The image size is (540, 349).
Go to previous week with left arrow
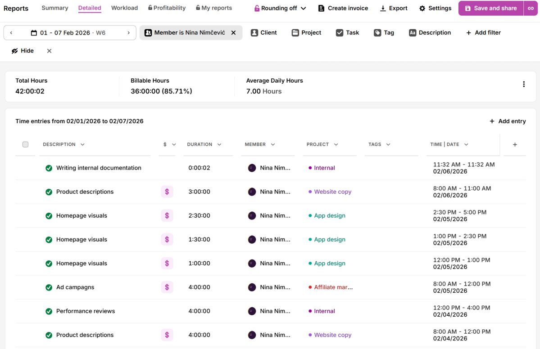tap(11, 33)
